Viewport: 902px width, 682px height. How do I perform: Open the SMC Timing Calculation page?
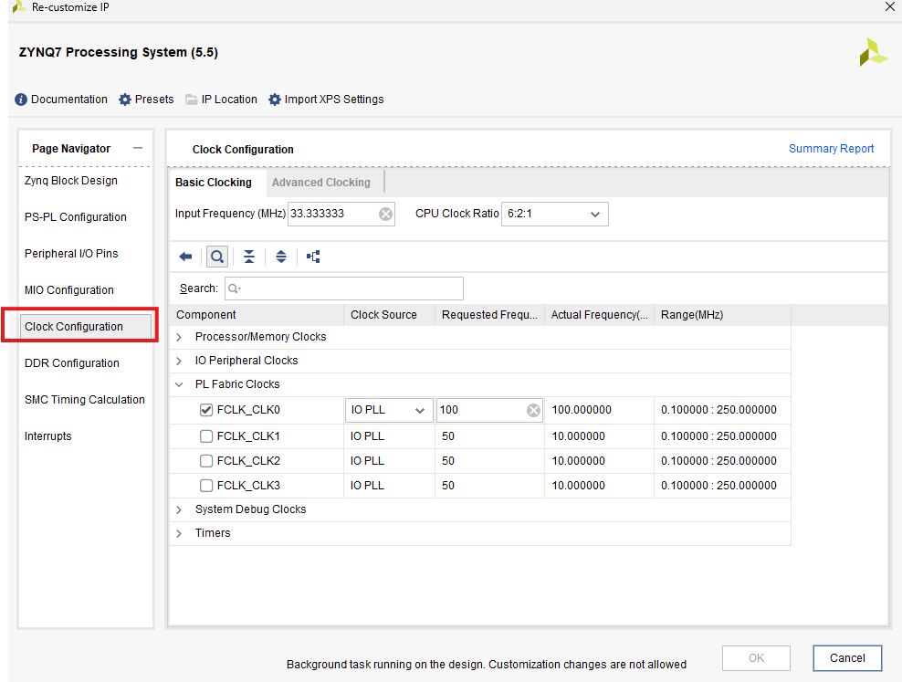tap(85, 400)
